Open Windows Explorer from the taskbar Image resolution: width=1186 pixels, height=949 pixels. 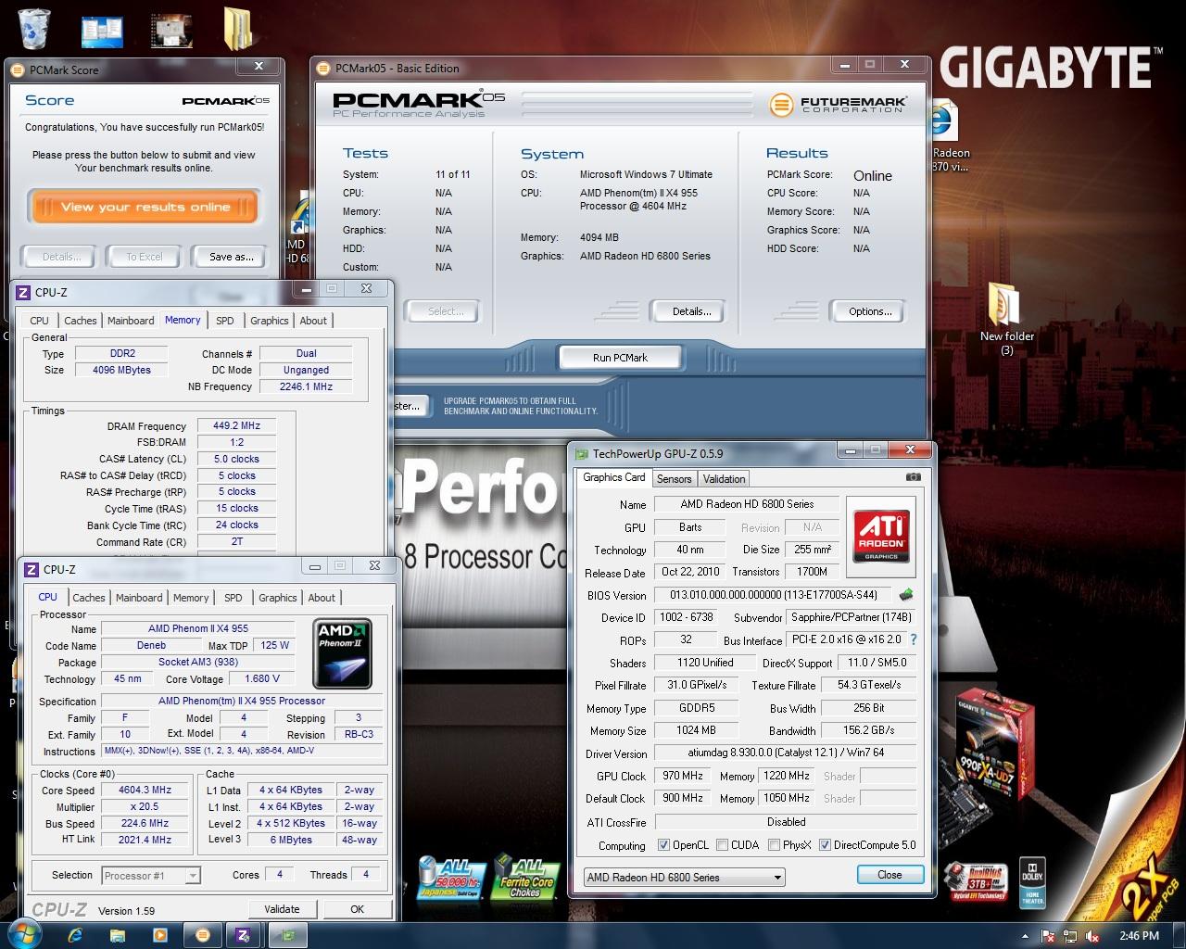tap(118, 935)
